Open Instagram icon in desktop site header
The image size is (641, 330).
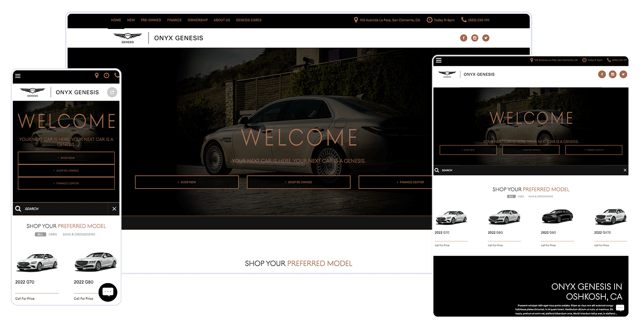[475, 38]
